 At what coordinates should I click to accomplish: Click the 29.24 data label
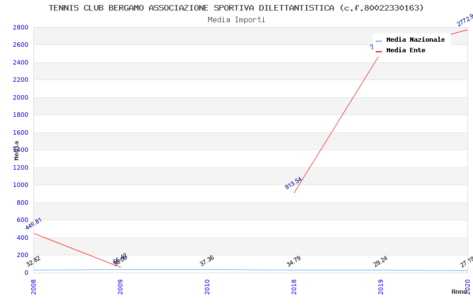coord(381,261)
